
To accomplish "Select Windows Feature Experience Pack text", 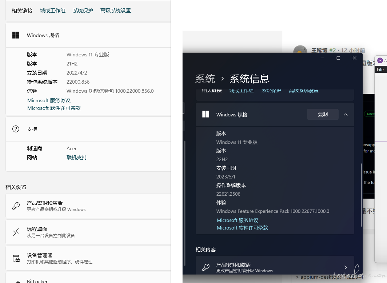I will point(273,211).
